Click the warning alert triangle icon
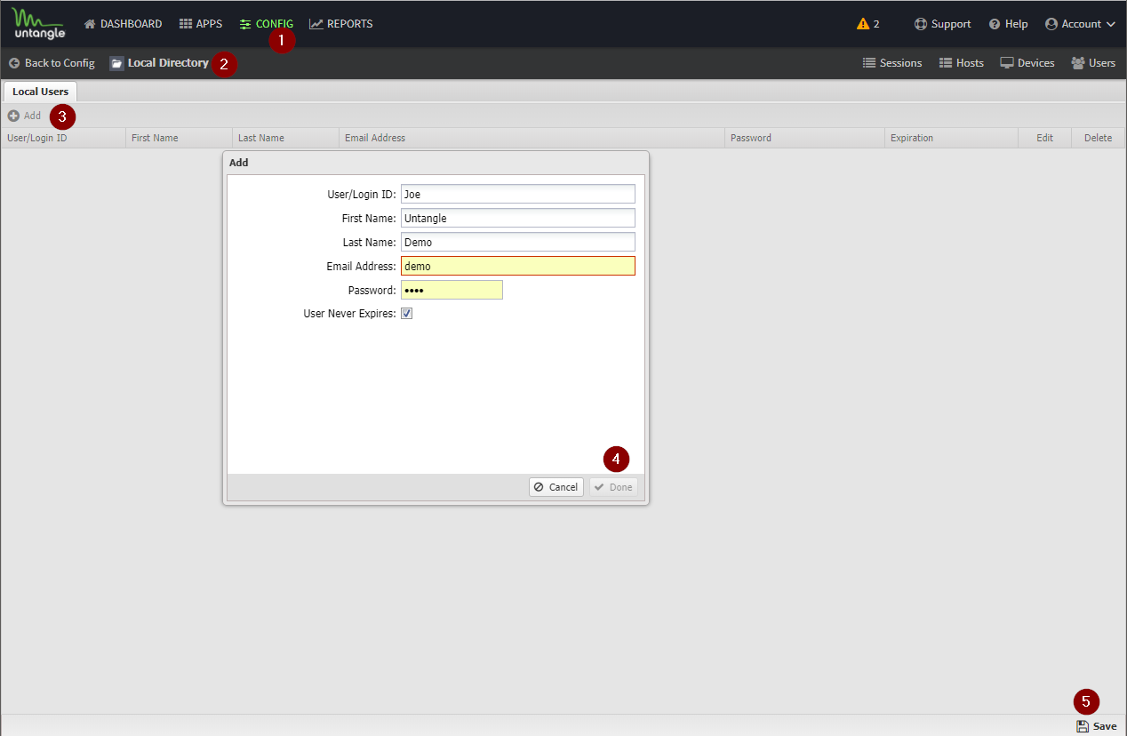This screenshot has height=736, width=1127. pos(863,24)
